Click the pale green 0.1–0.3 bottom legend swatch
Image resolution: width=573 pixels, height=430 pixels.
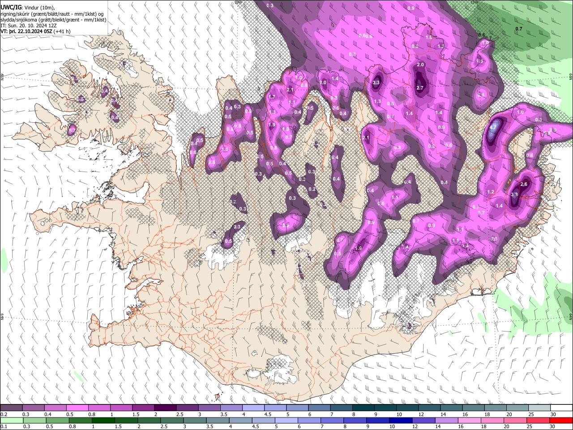(x=11, y=420)
